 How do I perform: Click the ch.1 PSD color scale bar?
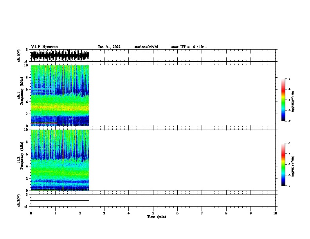pos(283,100)
